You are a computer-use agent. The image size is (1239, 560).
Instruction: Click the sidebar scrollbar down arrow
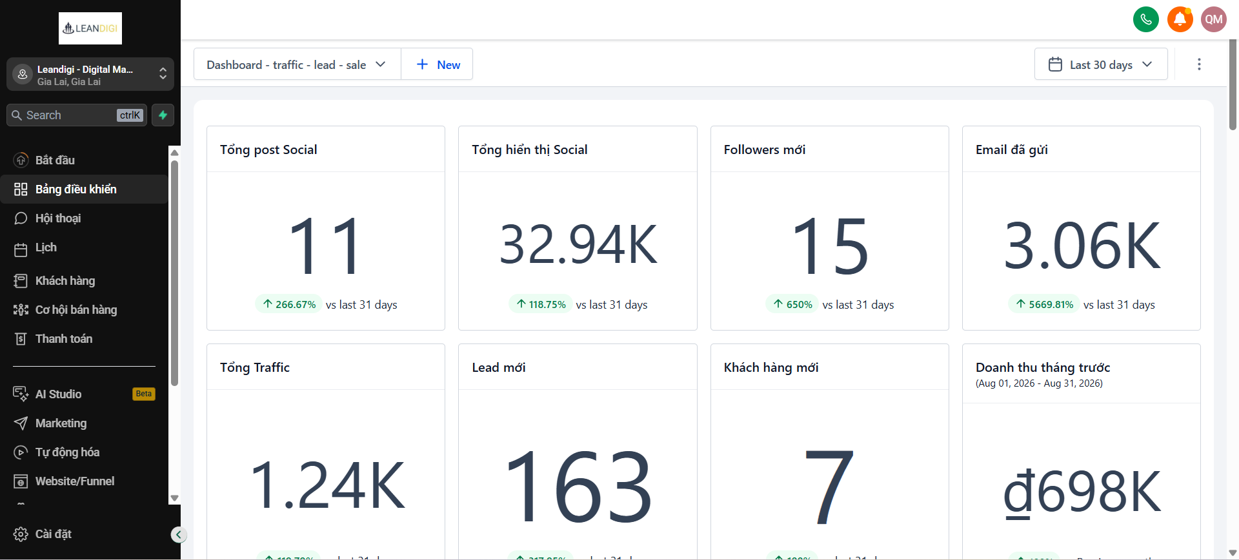tap(174, 498)
